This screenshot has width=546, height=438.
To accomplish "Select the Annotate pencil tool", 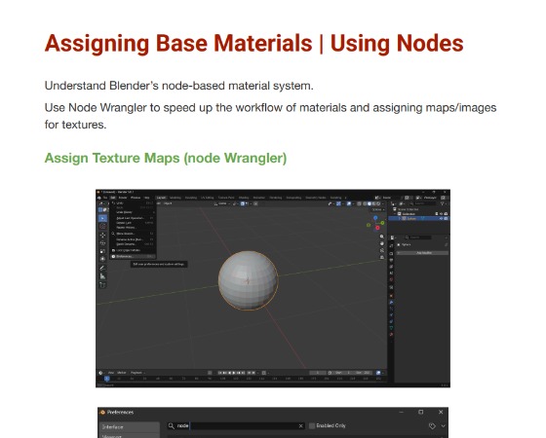I will [102, 268].
